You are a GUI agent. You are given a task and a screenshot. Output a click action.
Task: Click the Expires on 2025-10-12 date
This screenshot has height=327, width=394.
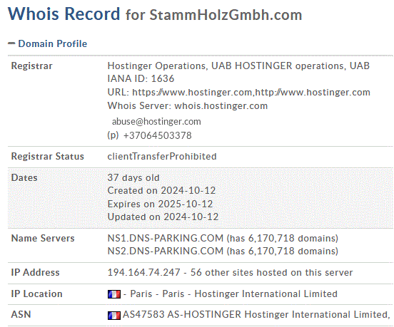[160, 204]
